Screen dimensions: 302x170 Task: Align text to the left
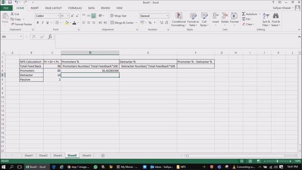pyautogui.click(x=84, y=23)
